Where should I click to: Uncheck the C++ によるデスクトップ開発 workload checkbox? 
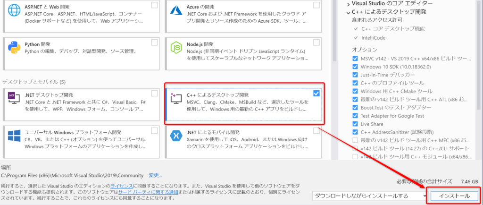pyautogui.click(x=316, y=94)
